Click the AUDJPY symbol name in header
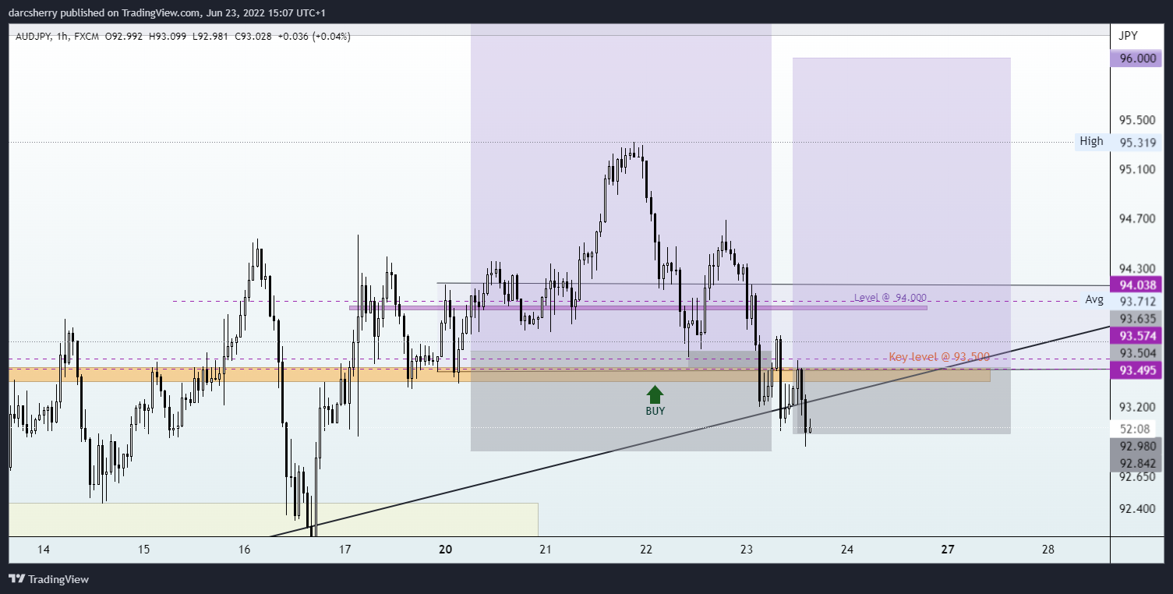 click(32, 36)
